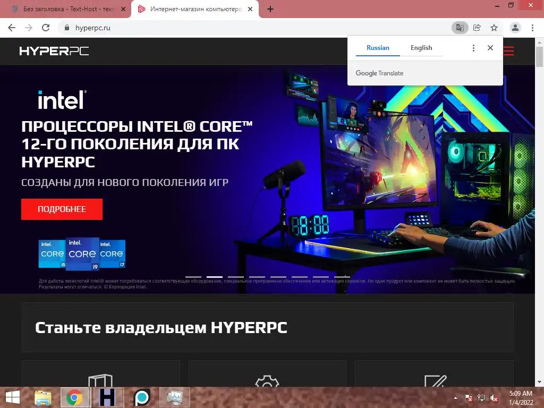This screenshot has width=544, height=408.
Task: Go back to the previous page
Action: coord(12,28)
